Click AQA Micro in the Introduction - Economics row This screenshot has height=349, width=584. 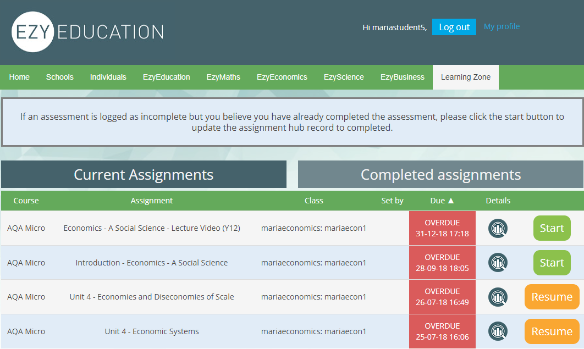[26, 263]
